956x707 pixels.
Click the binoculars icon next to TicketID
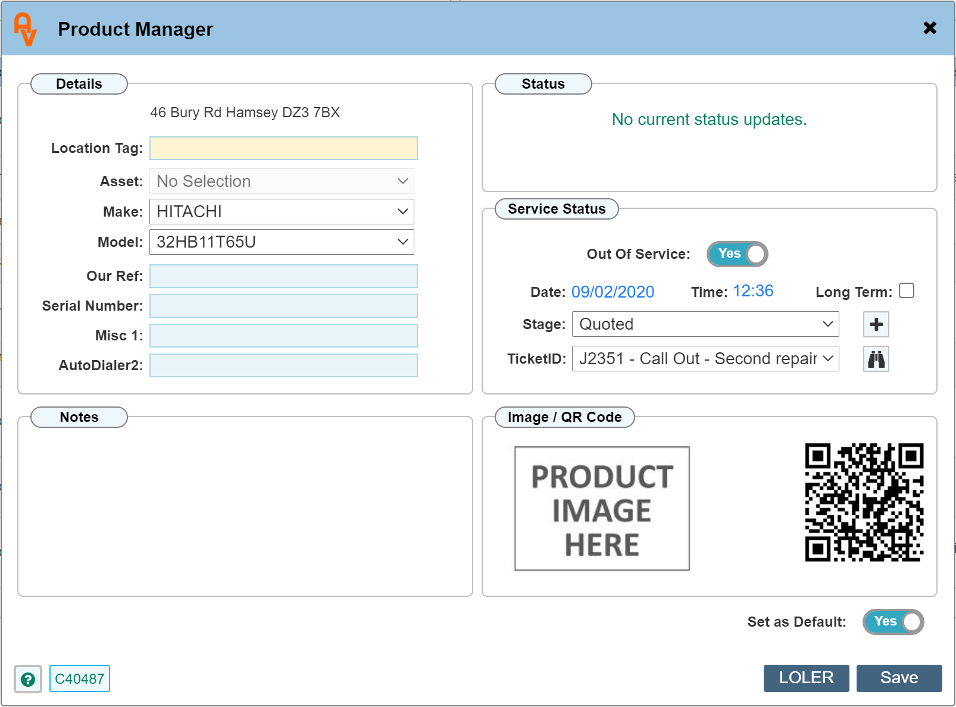[x=876, y=359]
